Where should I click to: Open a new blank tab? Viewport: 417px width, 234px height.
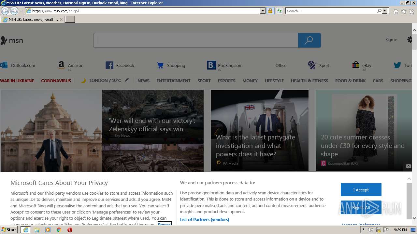[x=70, y=19]
